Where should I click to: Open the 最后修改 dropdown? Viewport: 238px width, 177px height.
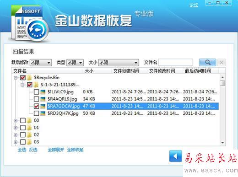[x=41, y=63]
